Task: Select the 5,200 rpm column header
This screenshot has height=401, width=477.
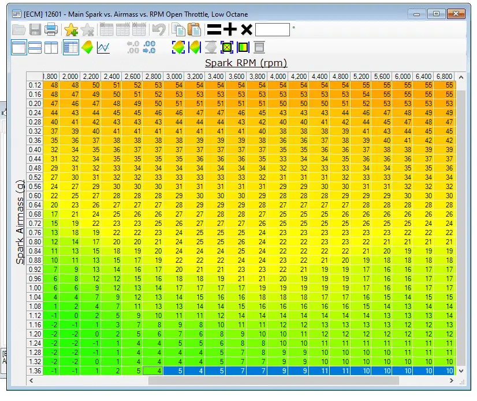Action: (x=361, y=77)
